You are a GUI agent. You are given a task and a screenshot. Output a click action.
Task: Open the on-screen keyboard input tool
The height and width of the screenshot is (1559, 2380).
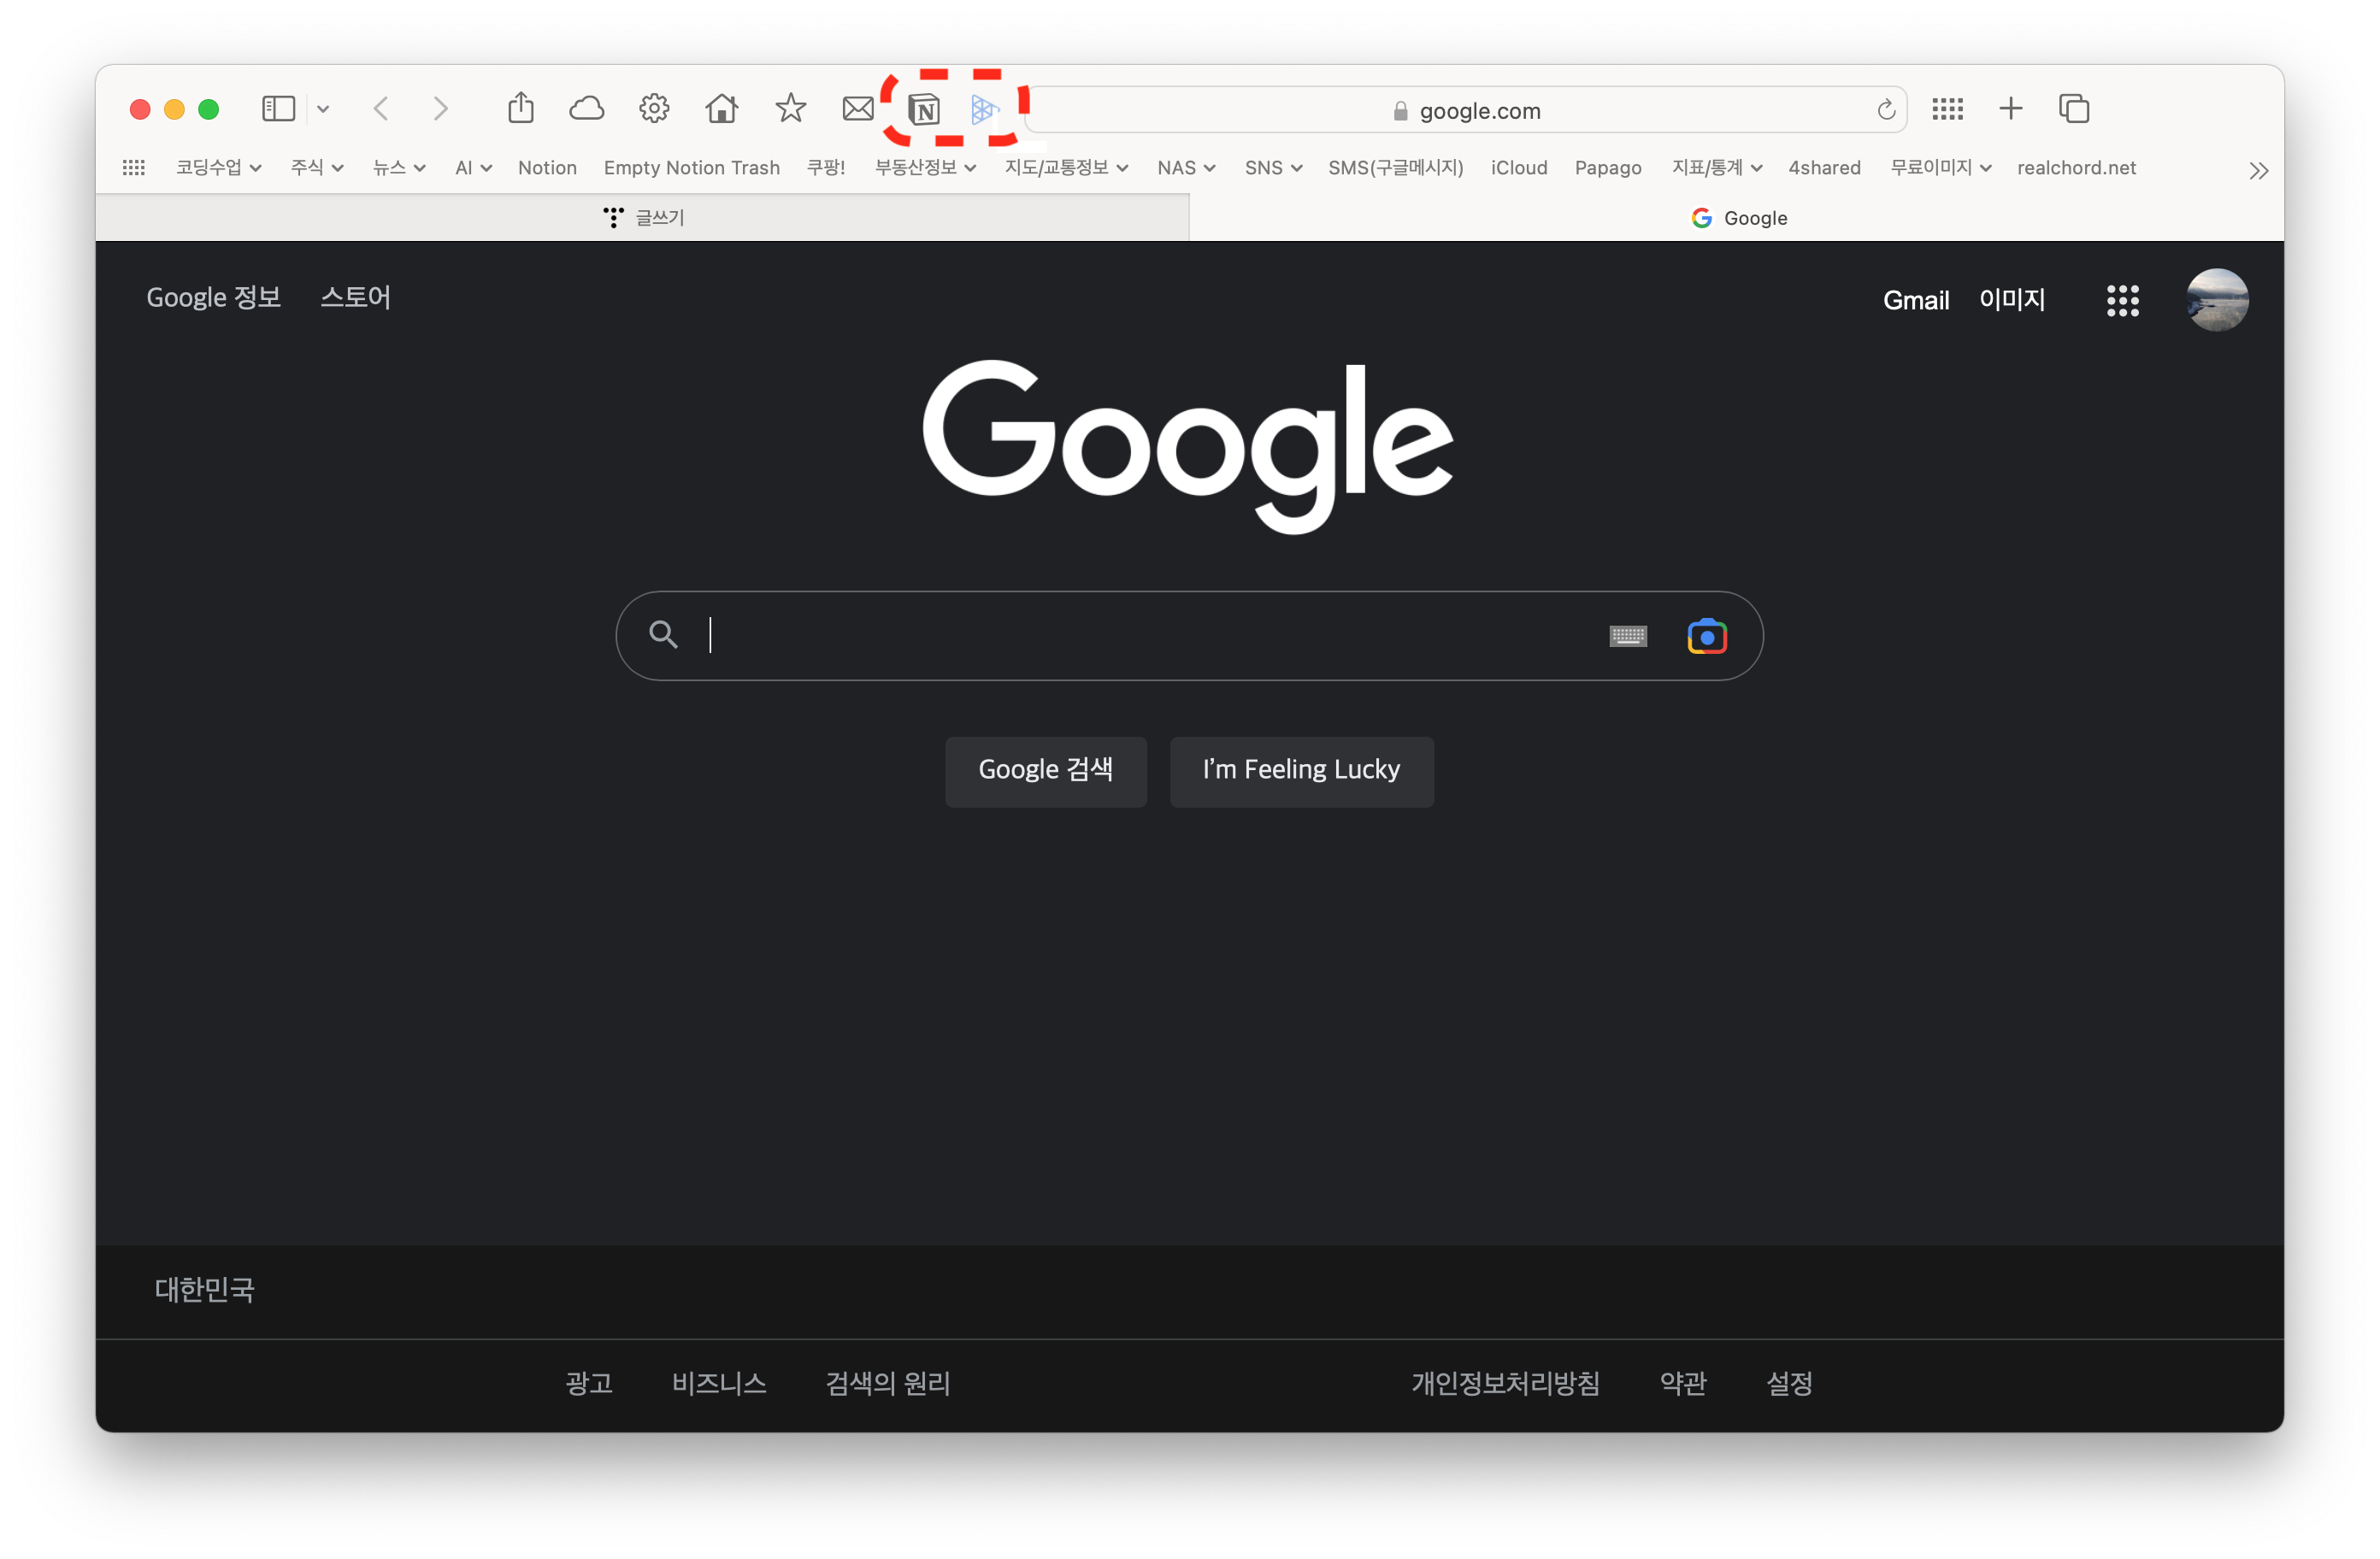(1628, 636)
